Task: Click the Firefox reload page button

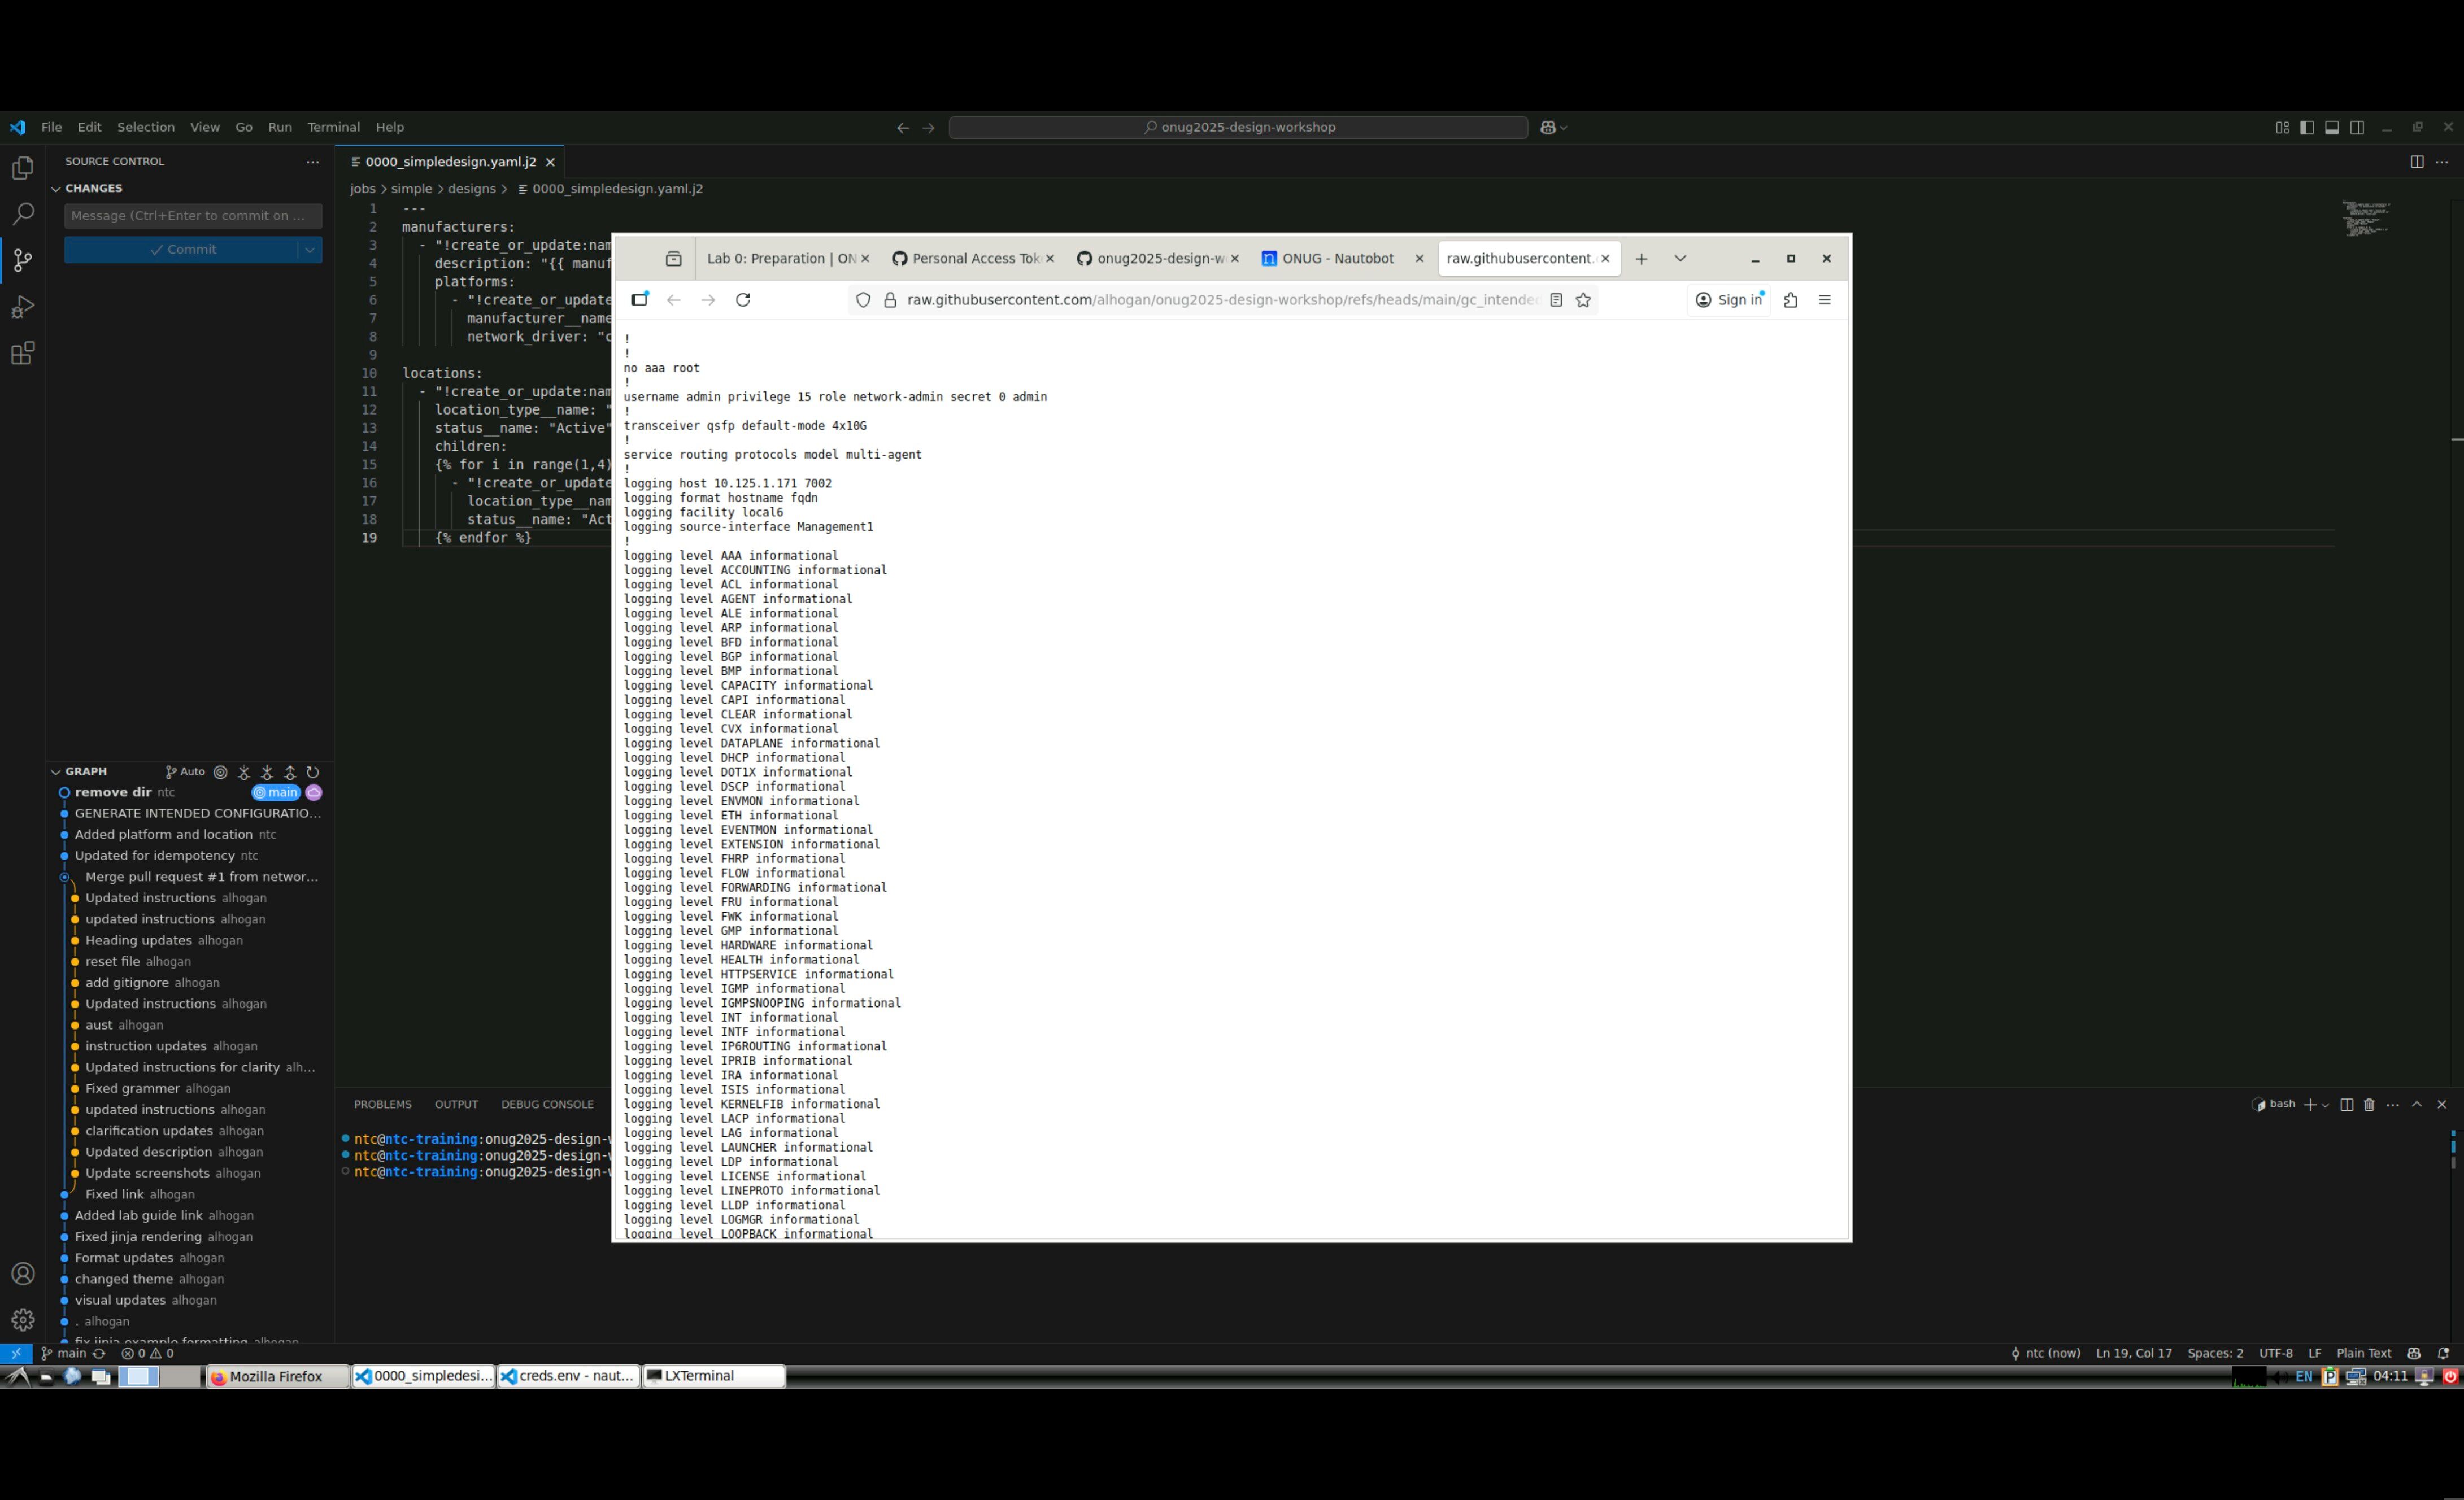Action: click(x=743, y=300)
